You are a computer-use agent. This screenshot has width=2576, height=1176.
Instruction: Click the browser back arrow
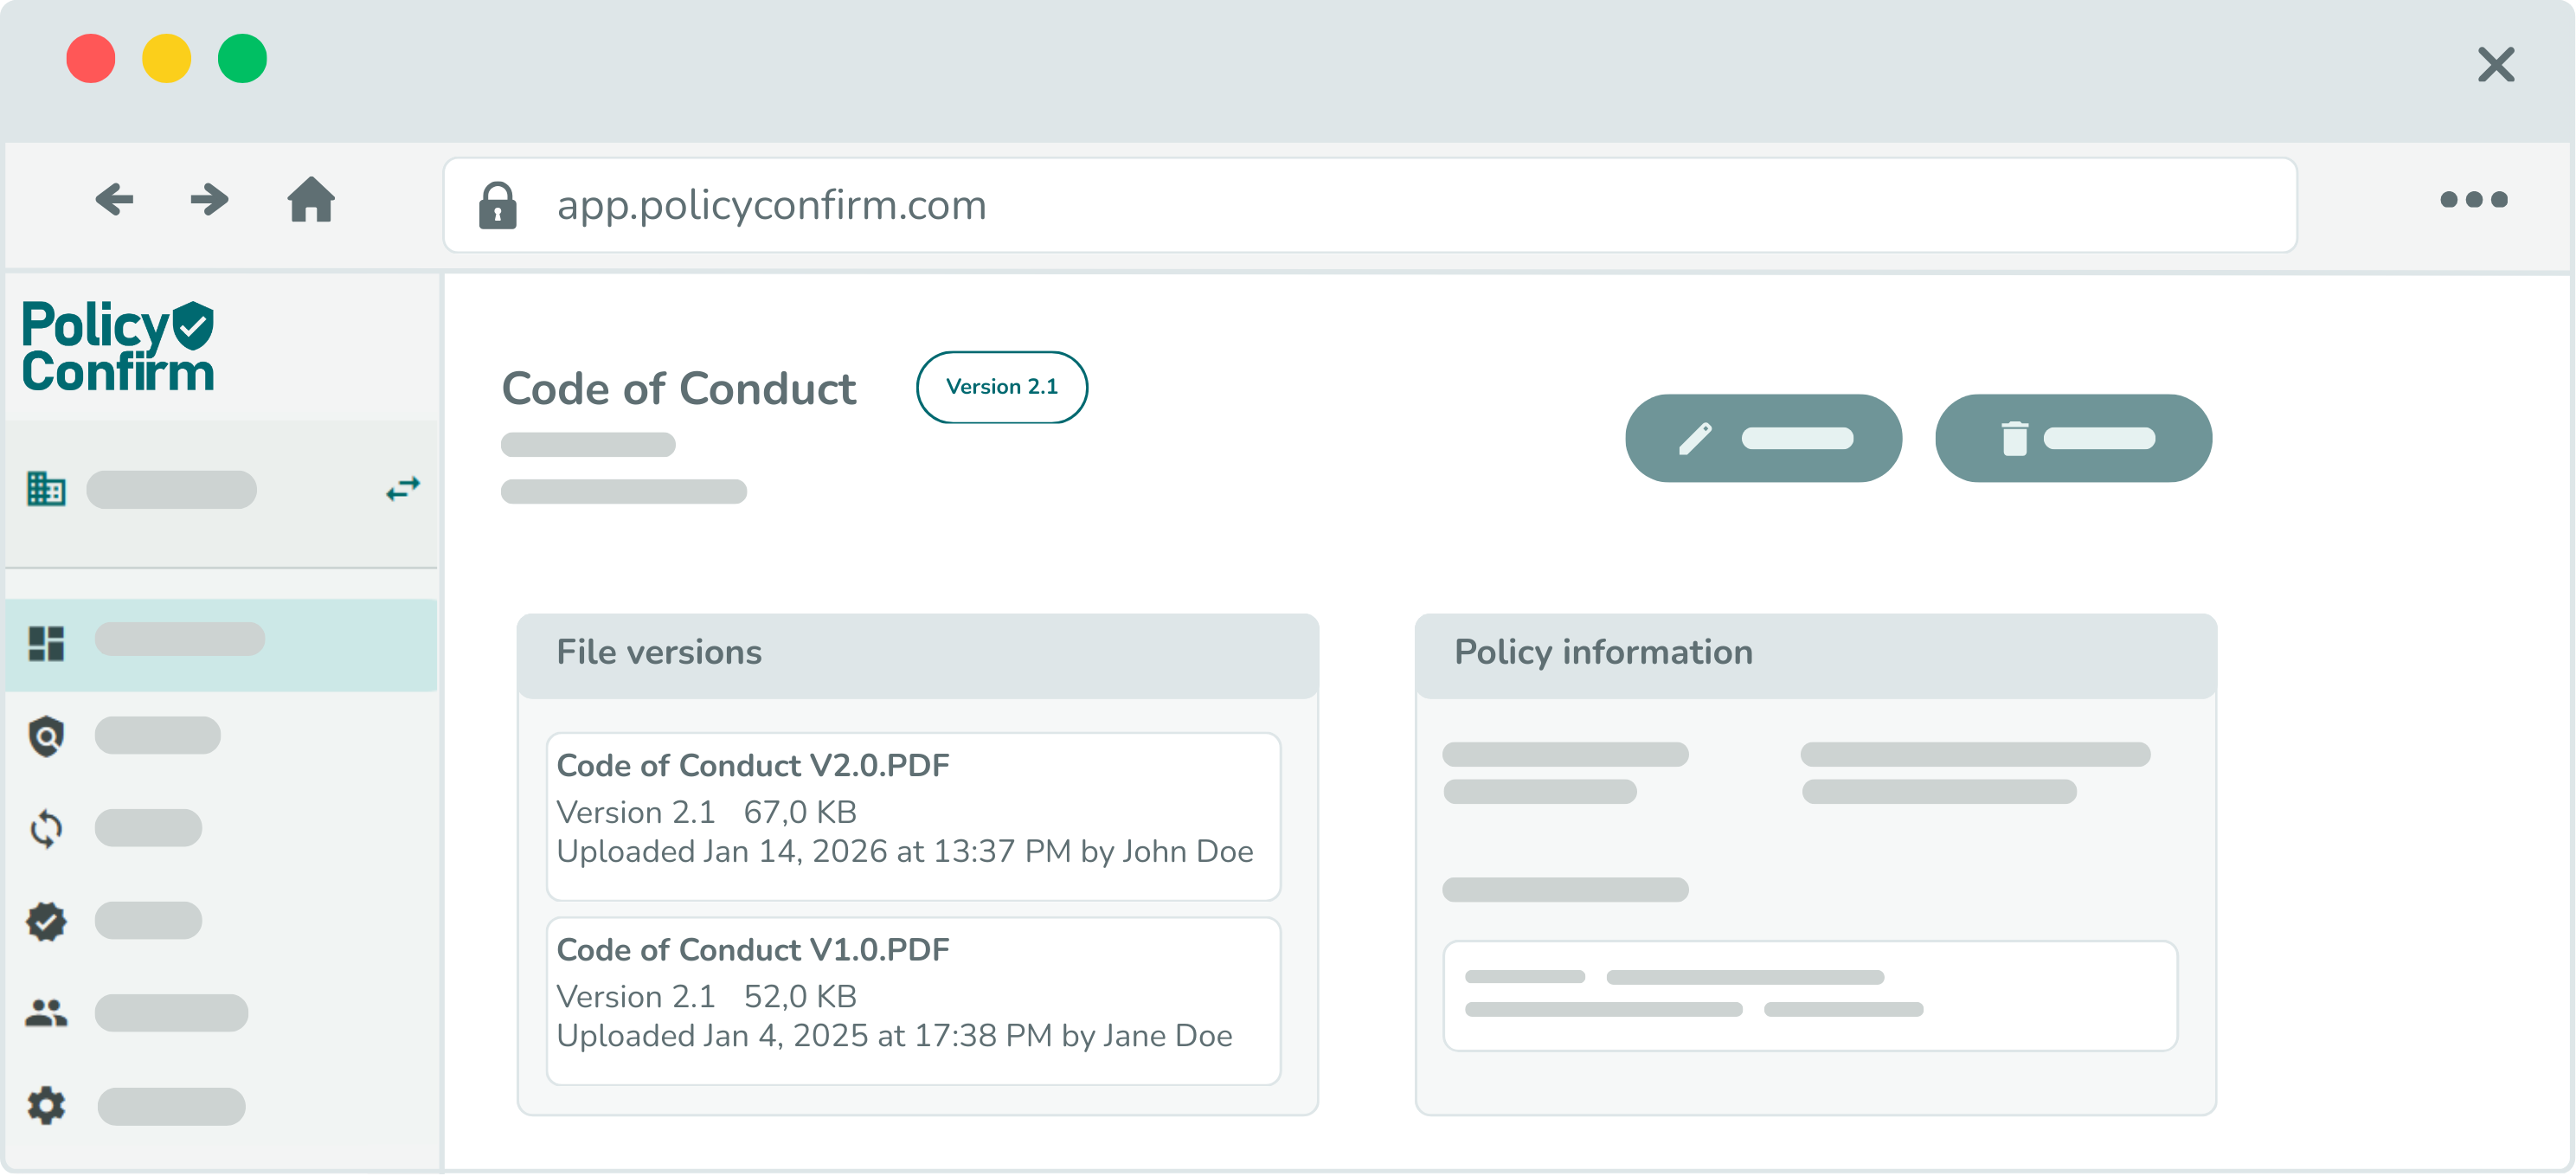pyautogui.click(x=114, y=199)
